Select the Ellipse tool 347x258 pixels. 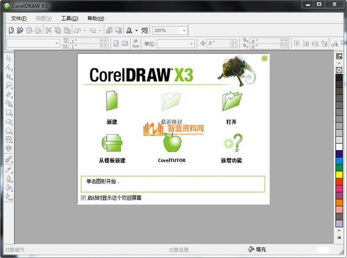point(9,121)
